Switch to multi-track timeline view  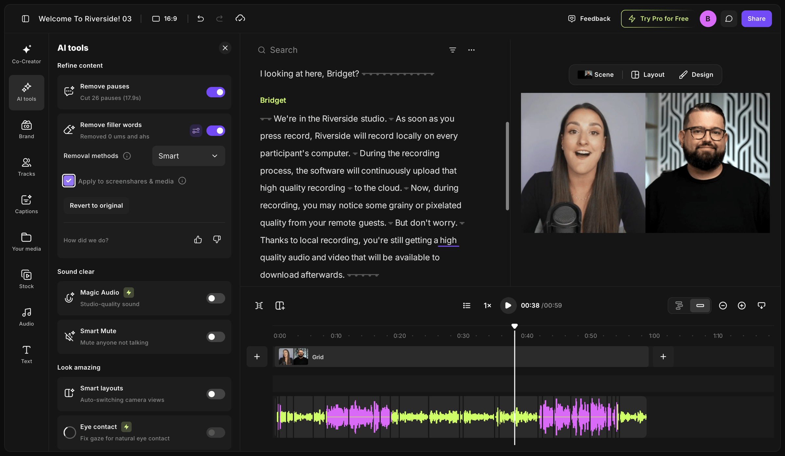679,305
